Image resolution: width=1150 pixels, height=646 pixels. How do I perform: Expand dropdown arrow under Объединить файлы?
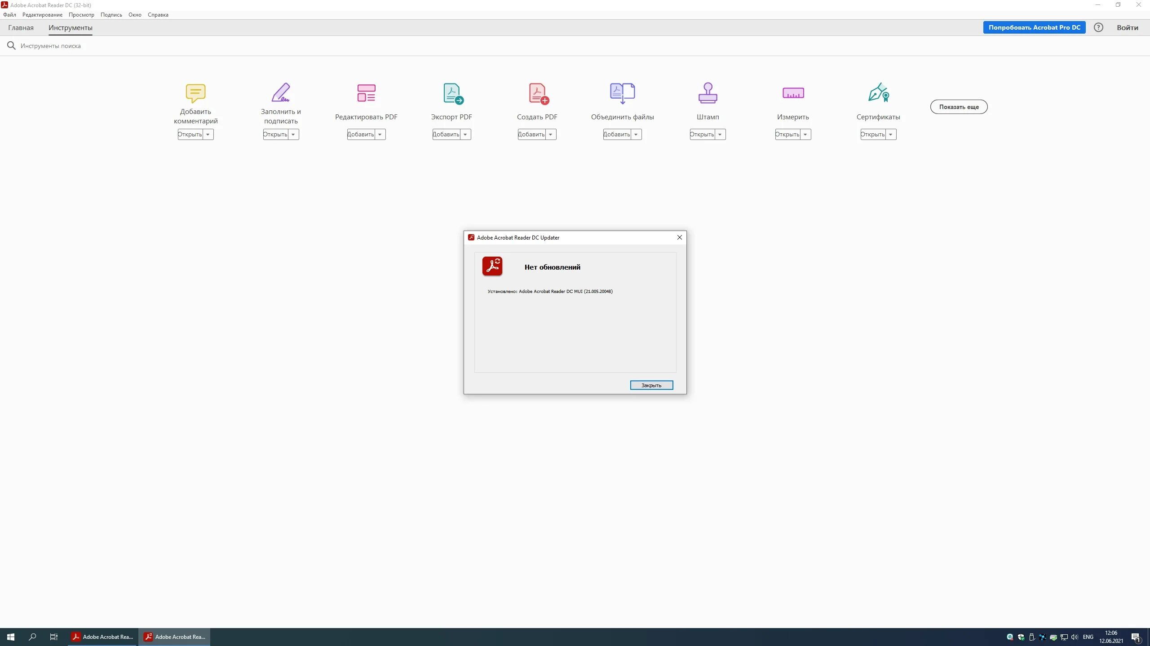[x=636, y=135]
